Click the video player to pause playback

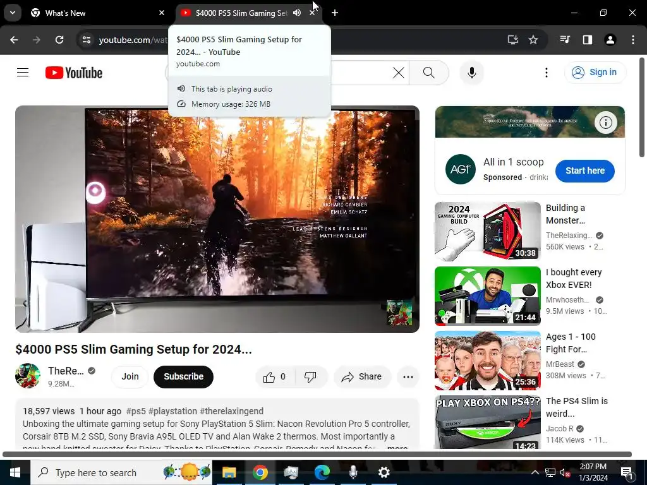pyautogui.click(x=217, y=219)
